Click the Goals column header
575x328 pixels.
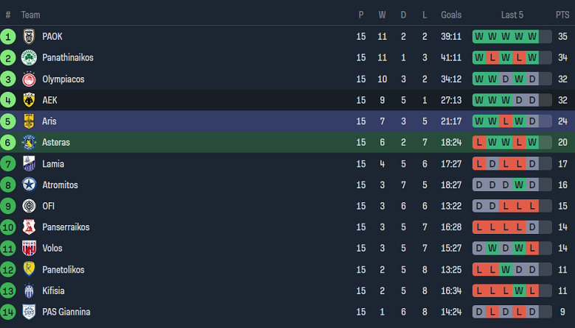point(451,15)
